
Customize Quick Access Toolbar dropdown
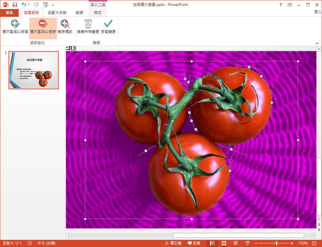point(53,5)
